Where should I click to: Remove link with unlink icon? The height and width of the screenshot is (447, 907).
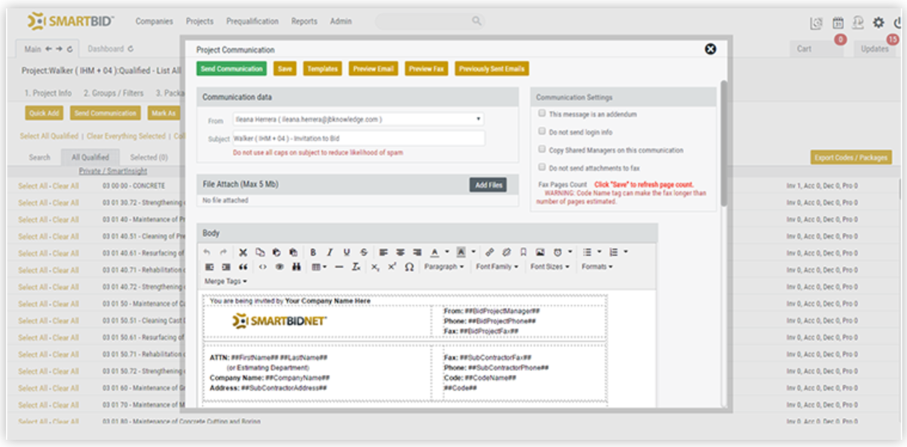[506, 252]
